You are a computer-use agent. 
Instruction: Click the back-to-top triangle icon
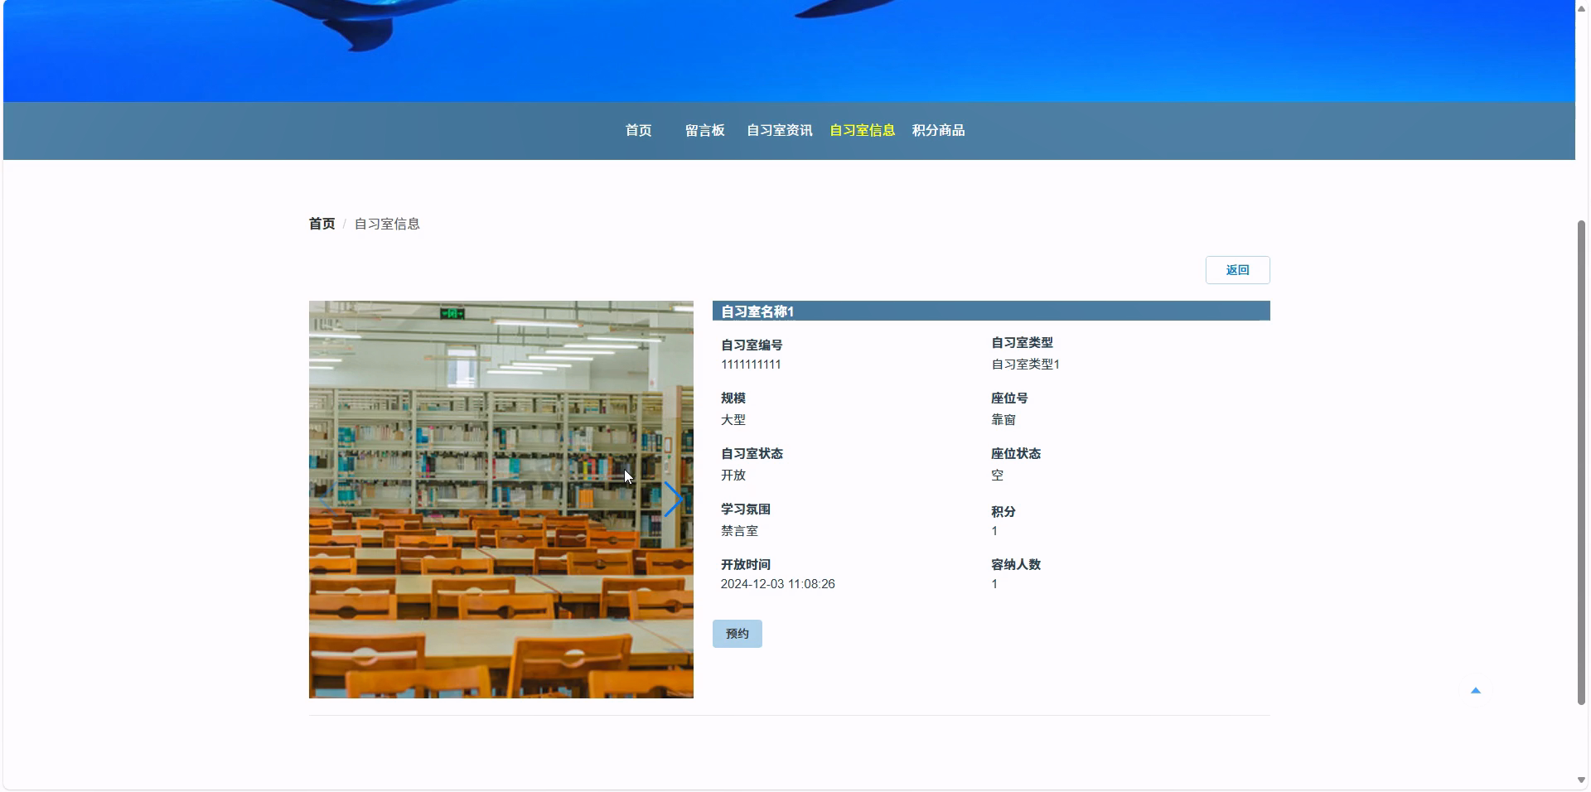(1475, 690)
